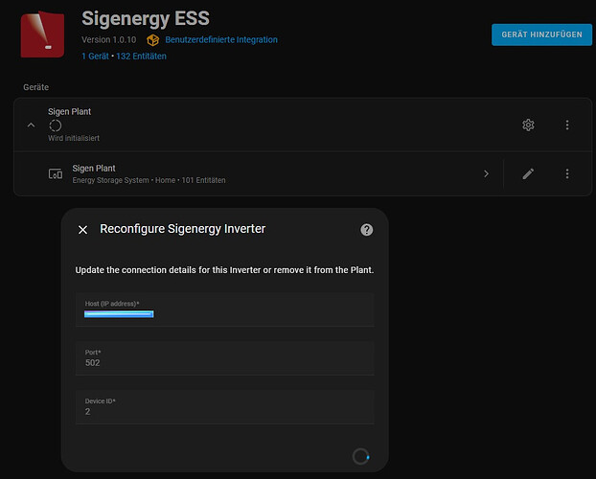Open device details via right chevron arrow
This screenshot has width=596, height=479.
pyautogui.click(x=486, y=173)
